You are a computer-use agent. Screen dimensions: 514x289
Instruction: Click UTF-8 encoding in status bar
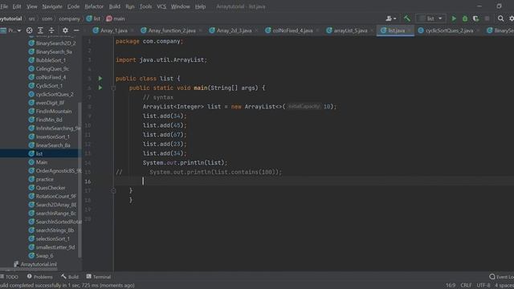tap(483, 286)
